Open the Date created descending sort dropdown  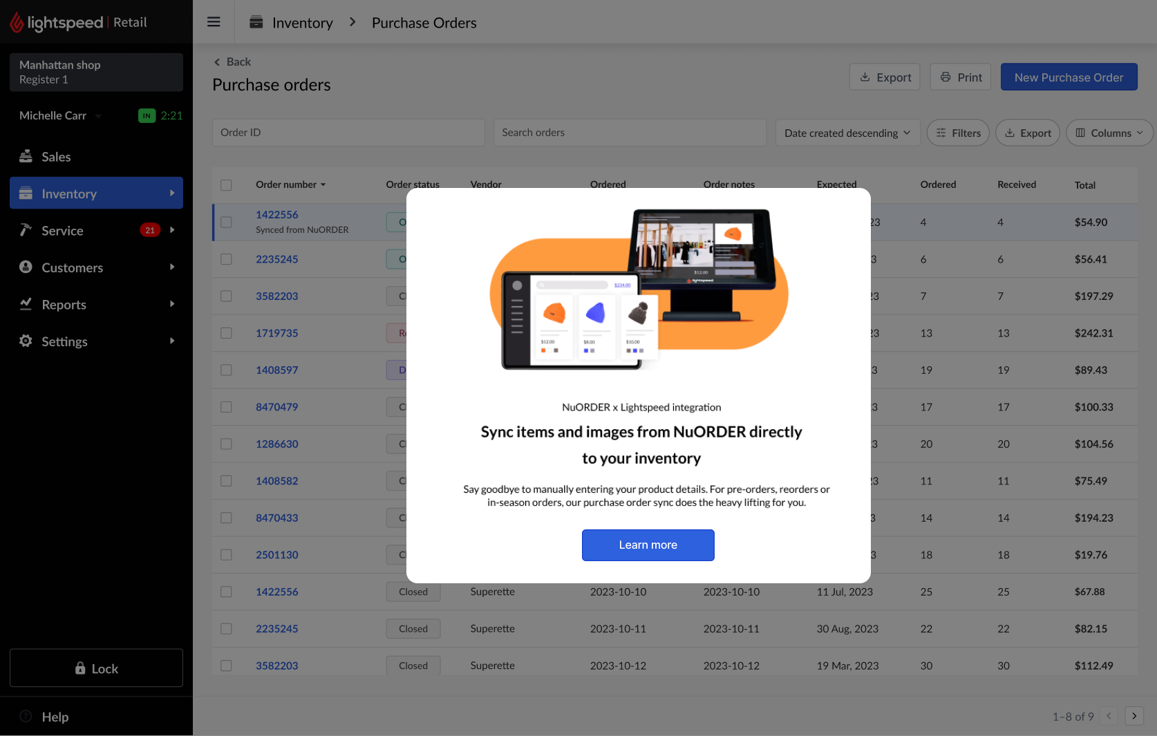click(847, 133)
